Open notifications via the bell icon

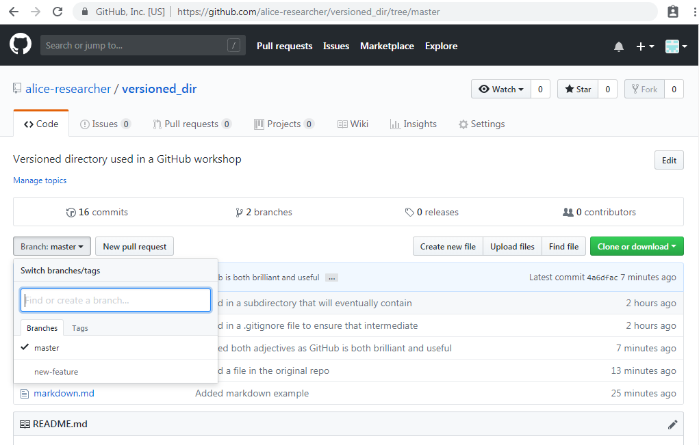(618, 46)
